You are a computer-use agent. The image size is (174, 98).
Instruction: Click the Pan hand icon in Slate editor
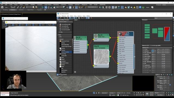pos(161,75)
